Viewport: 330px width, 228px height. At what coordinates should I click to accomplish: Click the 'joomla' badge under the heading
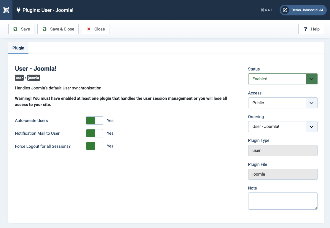pos(34,78)
